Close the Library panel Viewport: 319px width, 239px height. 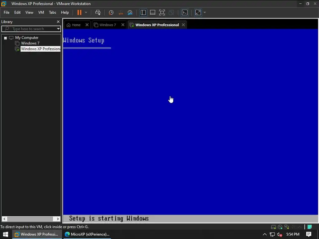(58, 21)
